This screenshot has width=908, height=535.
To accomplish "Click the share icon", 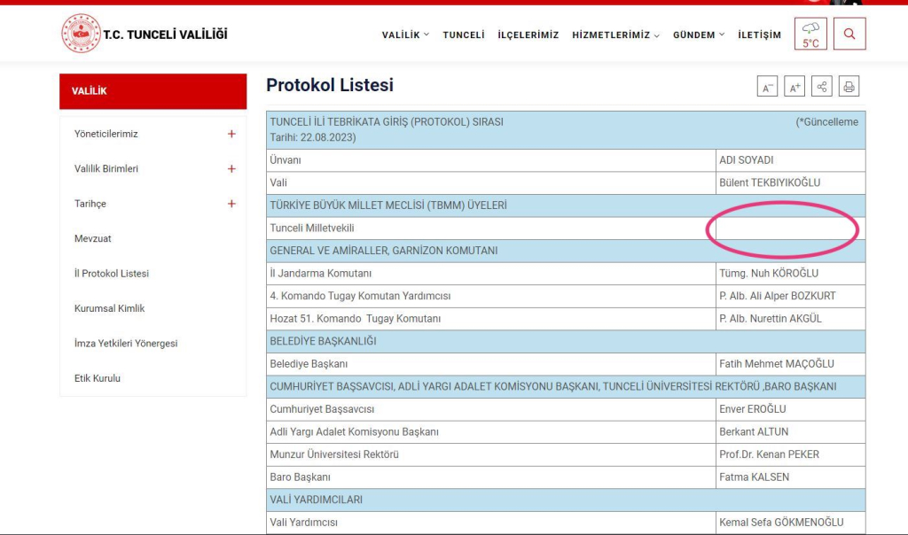I will 822,87.
